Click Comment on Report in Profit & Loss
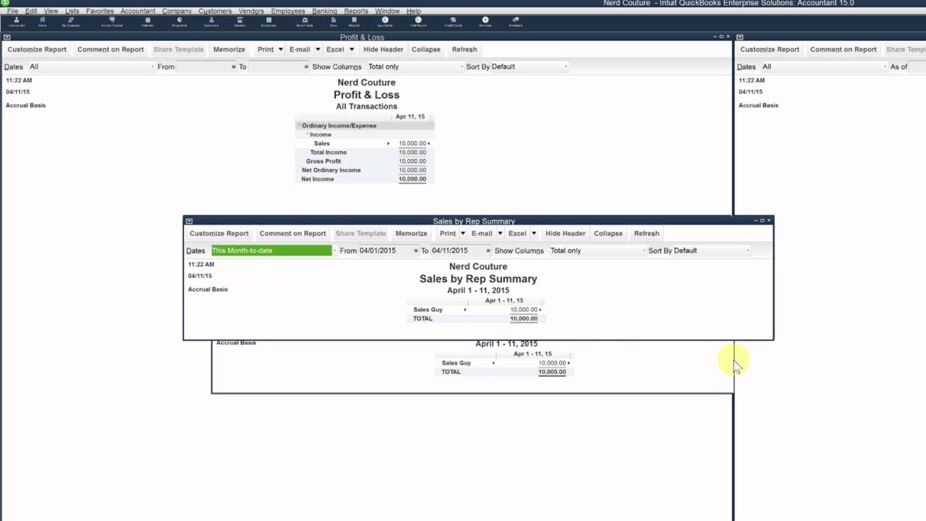Image resolution: width=926 pixels, height=521 pixels. tap(111, 50)
